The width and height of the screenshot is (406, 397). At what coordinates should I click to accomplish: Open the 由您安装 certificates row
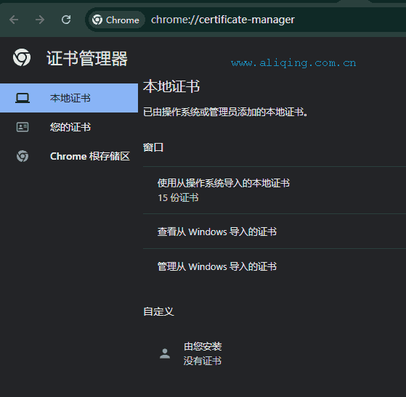point(275,353)
